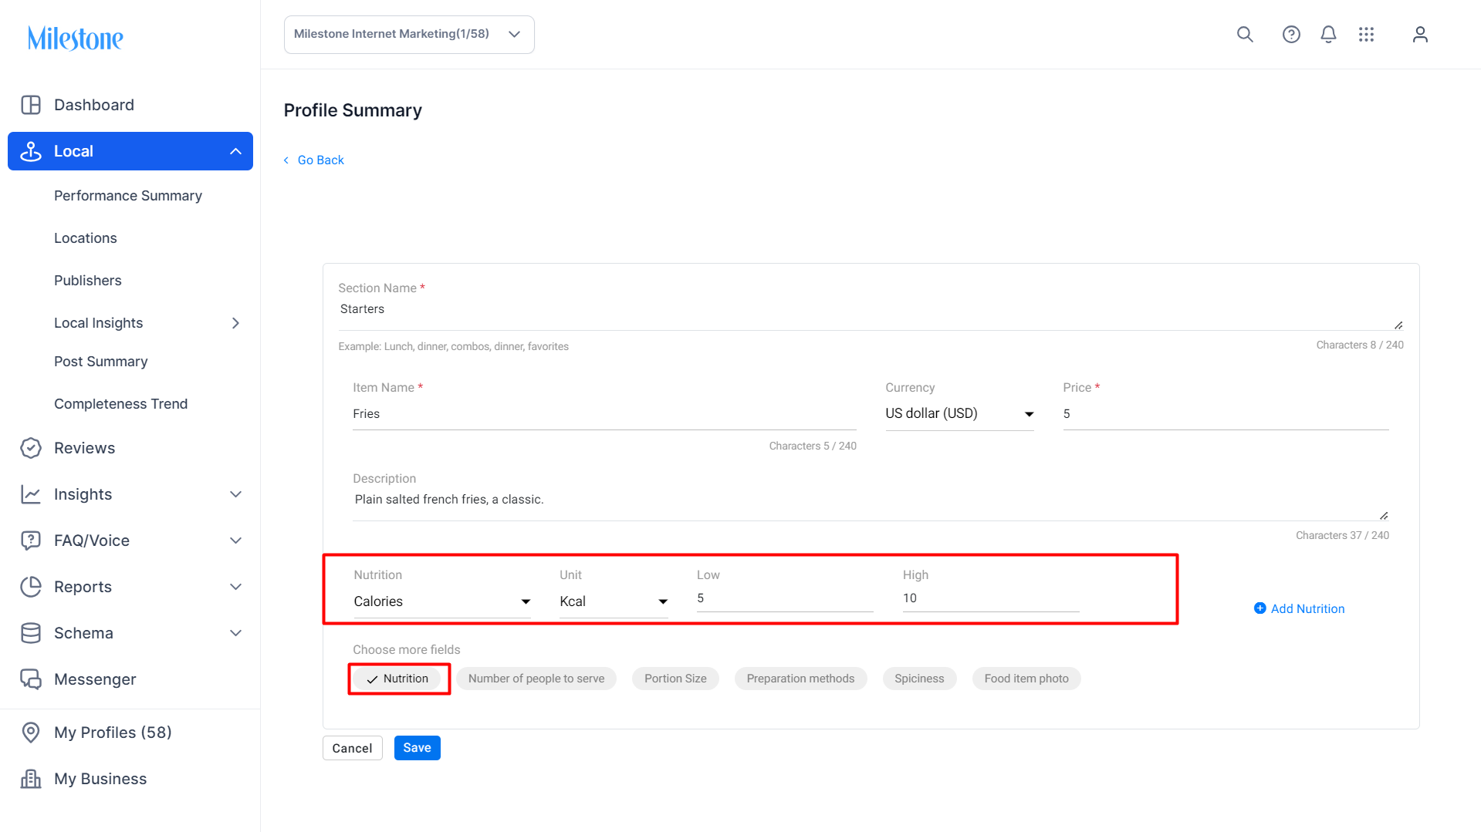Click the plus icon beside Add Nutrition
Screen dimensions: 1481x832
pos(1260,608)
